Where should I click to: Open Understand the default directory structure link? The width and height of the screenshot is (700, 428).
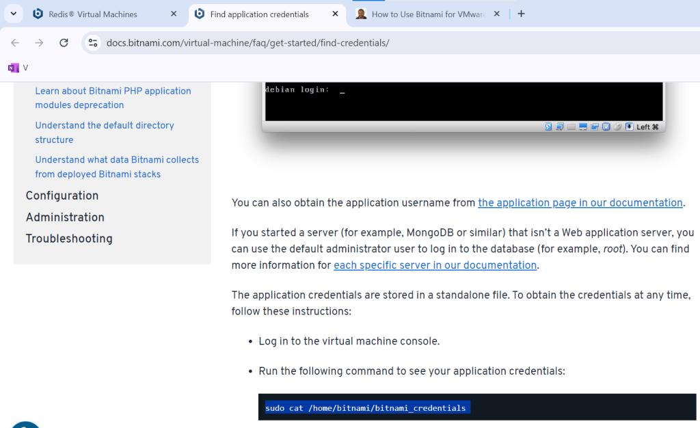pyautogui.click(x=105, y=133)
